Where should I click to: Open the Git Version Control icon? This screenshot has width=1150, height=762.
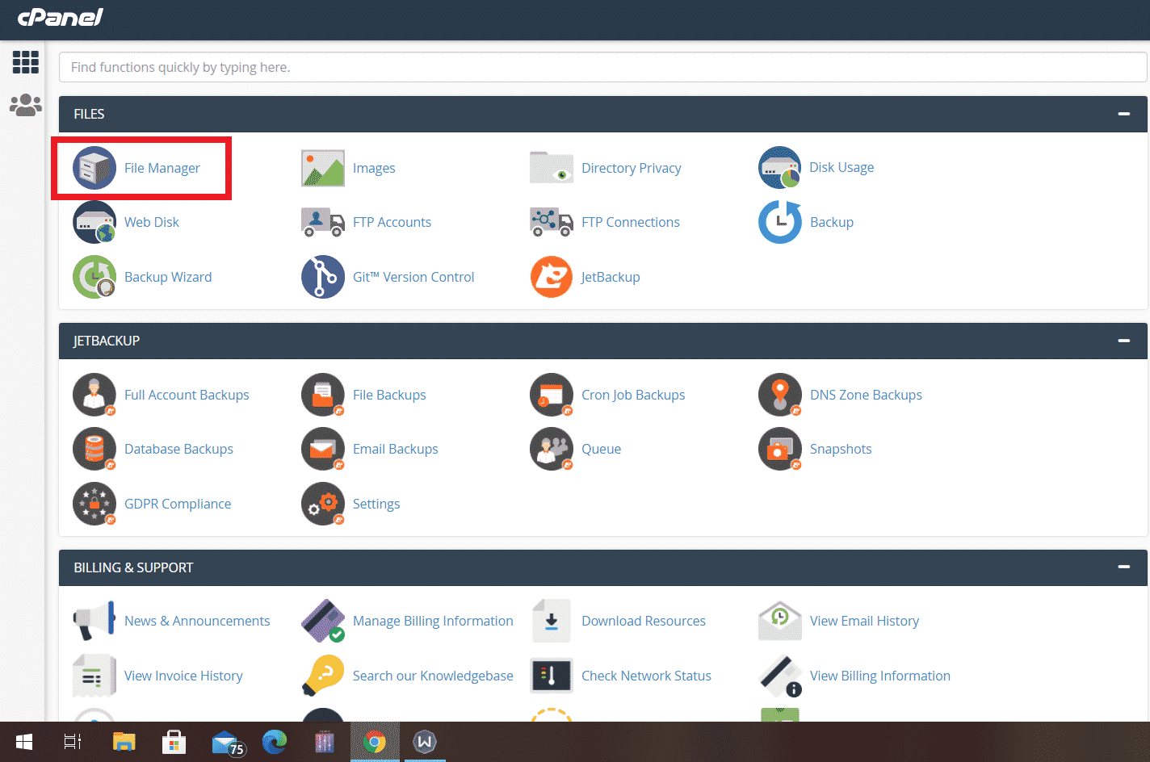(x=323, y=277)
